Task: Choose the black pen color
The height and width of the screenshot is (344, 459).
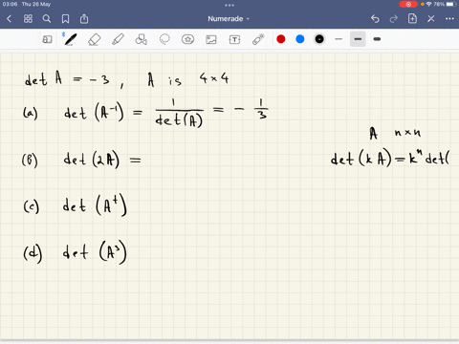Action: [319, 39]
